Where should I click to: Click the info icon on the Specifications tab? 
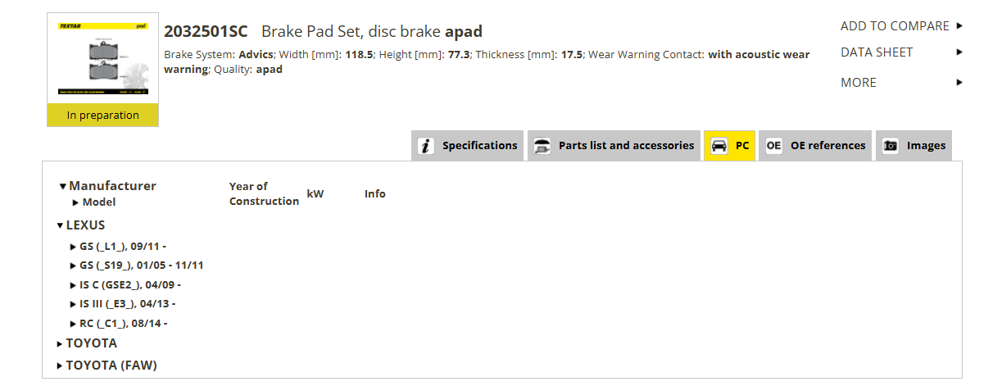coord(426,146)
